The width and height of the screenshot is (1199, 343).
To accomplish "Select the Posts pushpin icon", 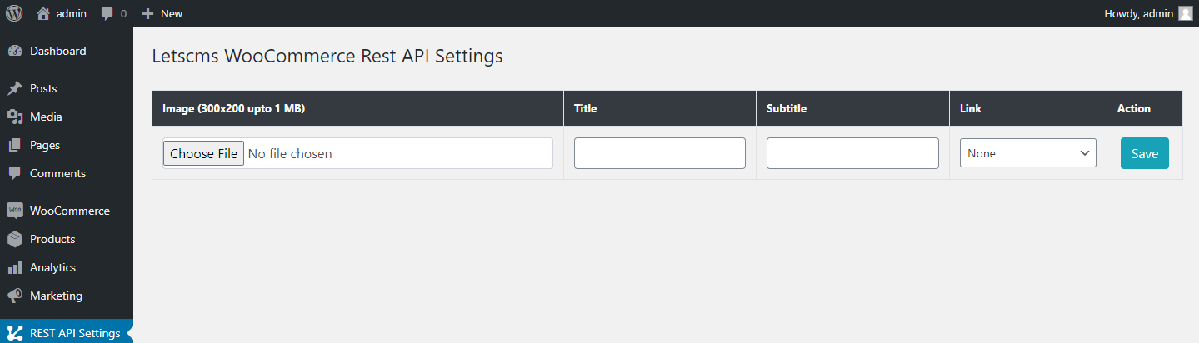I will 14,88.
